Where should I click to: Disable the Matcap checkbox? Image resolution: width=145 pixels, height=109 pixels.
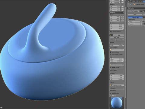click(x=111, y=96)
